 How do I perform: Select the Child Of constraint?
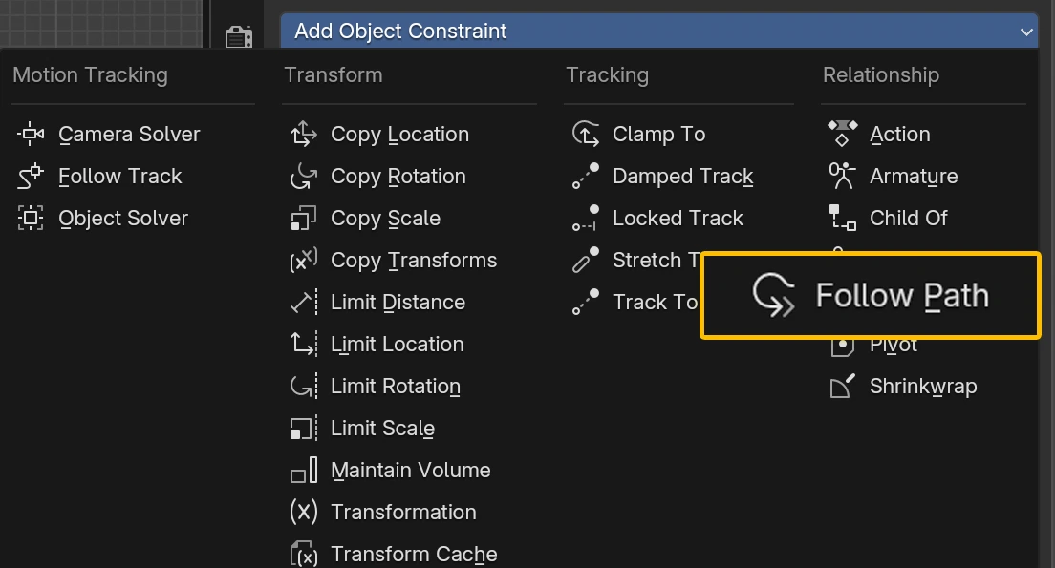(x=908, y=219)
